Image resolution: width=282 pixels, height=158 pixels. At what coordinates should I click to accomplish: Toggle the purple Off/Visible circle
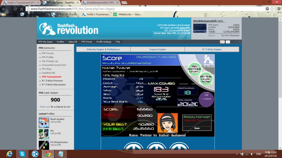click(206, 99)
